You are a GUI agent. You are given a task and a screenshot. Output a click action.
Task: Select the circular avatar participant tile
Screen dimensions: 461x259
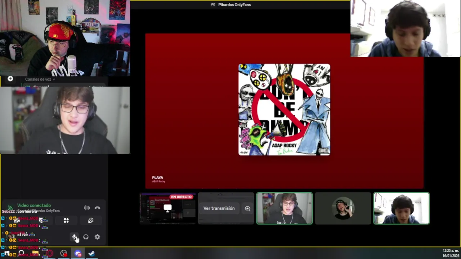[343, 208]
